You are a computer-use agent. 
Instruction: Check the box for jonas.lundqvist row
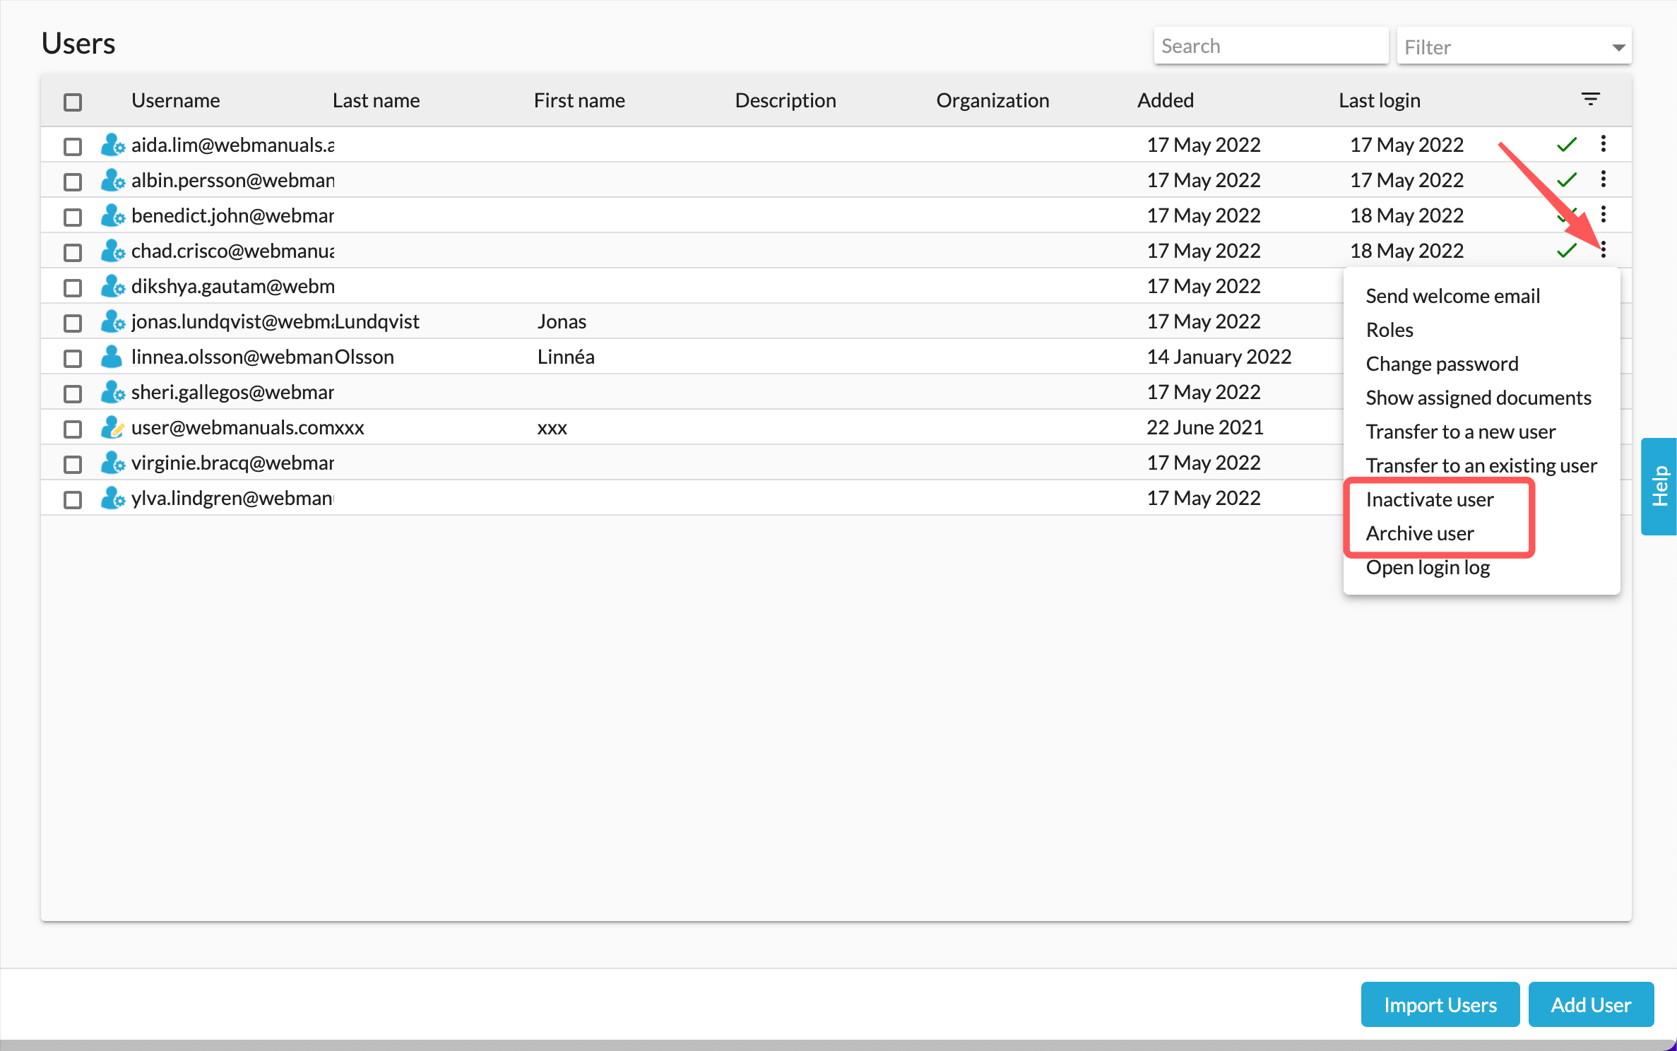click(x=73, y=323)
